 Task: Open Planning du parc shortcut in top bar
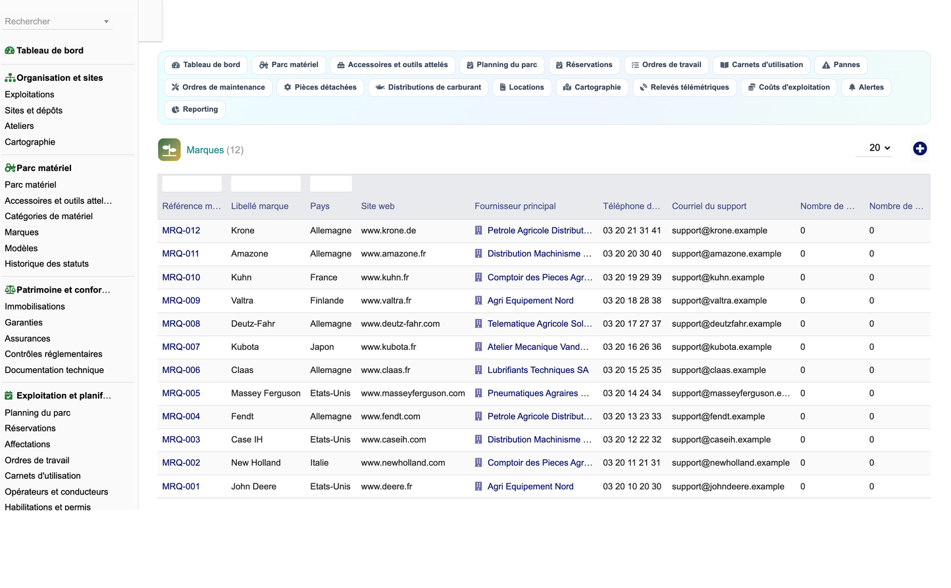coord(501,65)
